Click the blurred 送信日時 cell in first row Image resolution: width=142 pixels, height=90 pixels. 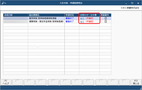(x=16, y=18)
